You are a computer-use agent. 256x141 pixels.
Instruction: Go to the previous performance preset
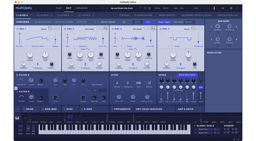(102, 8)
